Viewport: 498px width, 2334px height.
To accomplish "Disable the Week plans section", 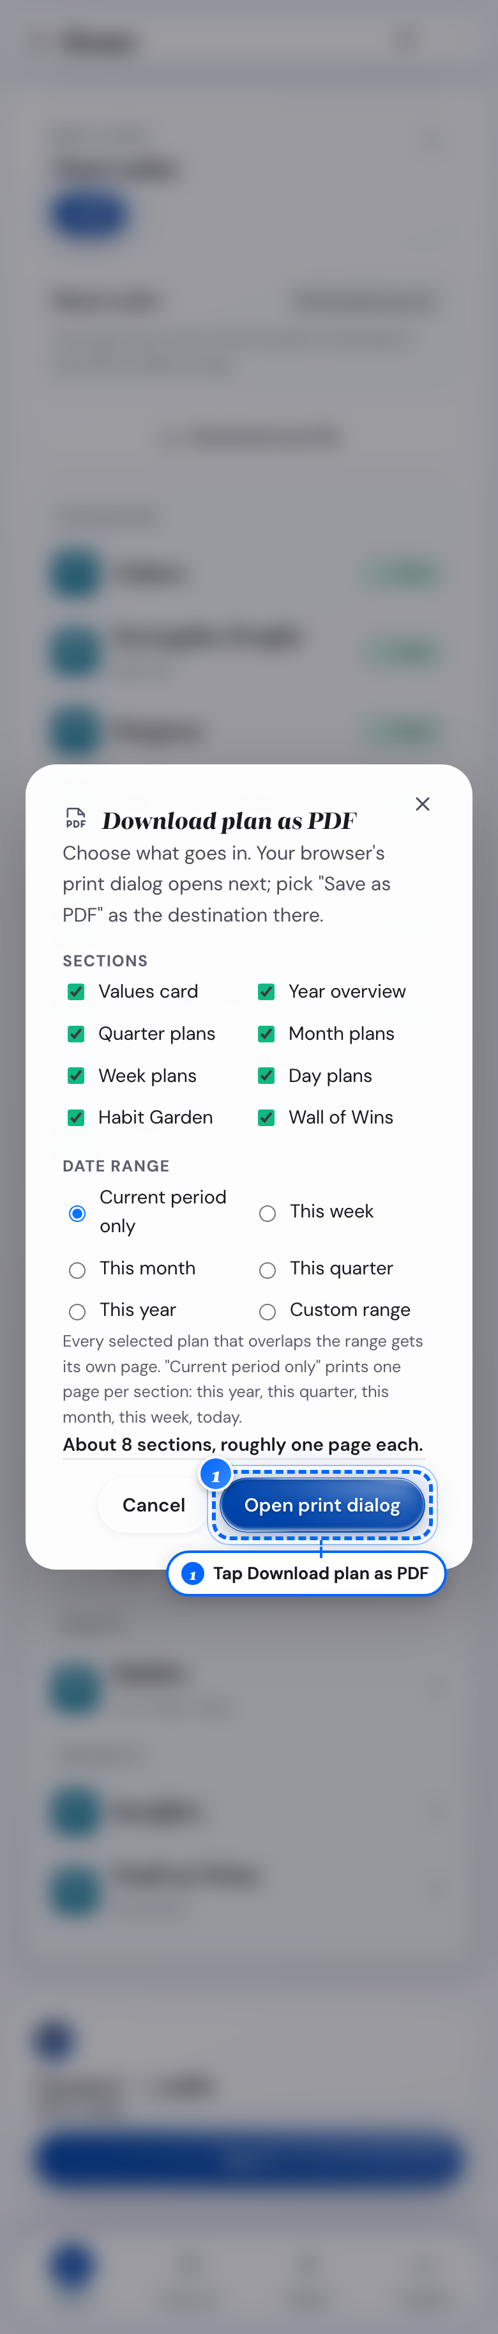I will [x=76, y=1076].
